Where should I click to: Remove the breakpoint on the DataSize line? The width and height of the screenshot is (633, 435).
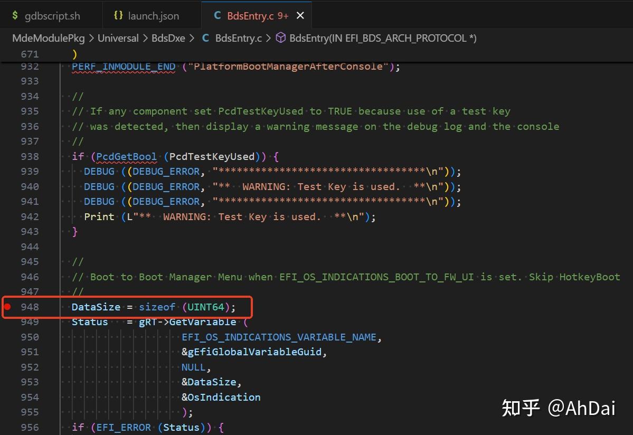(x=7, y=306)
